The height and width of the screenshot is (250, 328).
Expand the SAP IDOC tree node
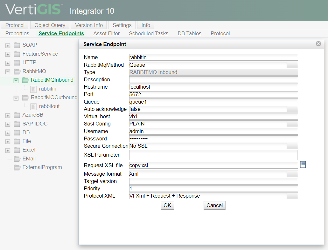tap(8, 124)
